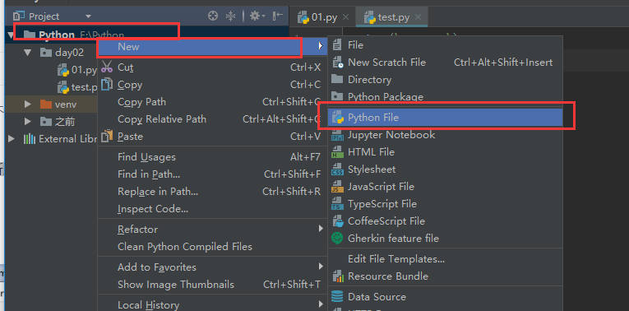Create a new Stylesheet

[x=446, y=169]
